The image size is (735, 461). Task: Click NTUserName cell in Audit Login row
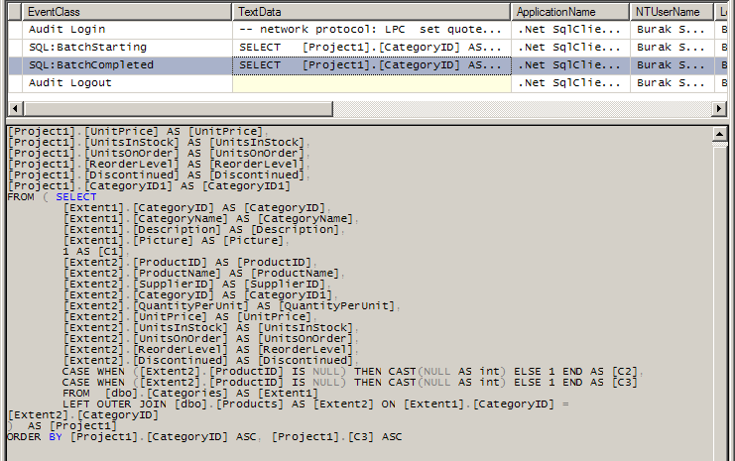click(x=672, y=30)
